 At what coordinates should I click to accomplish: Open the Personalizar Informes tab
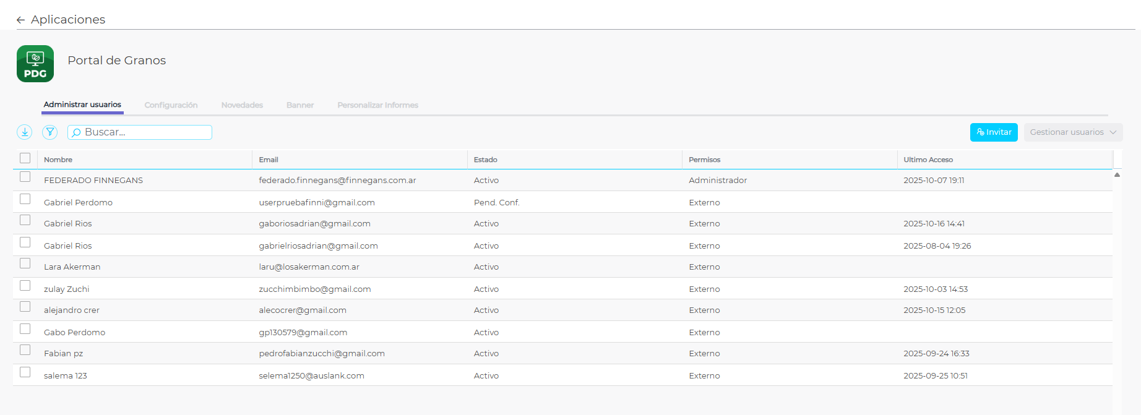(x=377, y=105)
